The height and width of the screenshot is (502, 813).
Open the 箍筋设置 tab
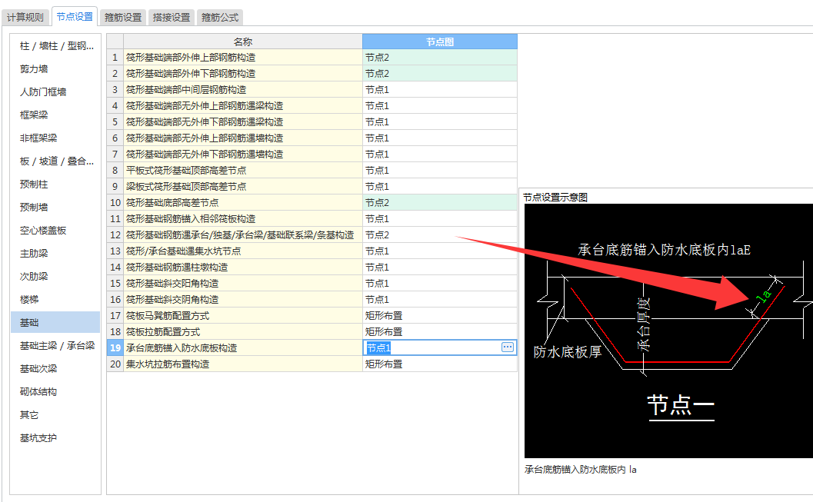coord(123,17)
